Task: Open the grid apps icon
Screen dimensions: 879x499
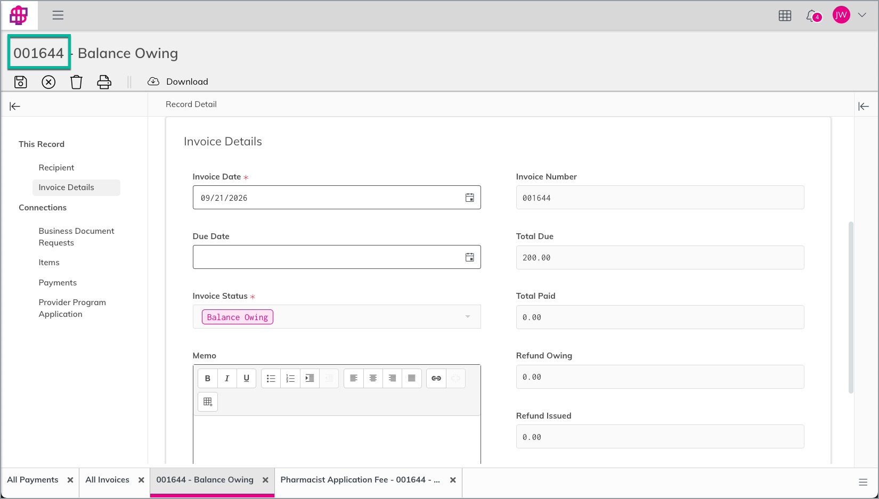Action: click(x=785, y=16)
